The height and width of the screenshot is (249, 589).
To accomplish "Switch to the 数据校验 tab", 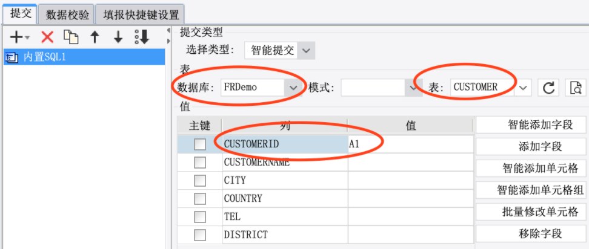I will 67,15.
